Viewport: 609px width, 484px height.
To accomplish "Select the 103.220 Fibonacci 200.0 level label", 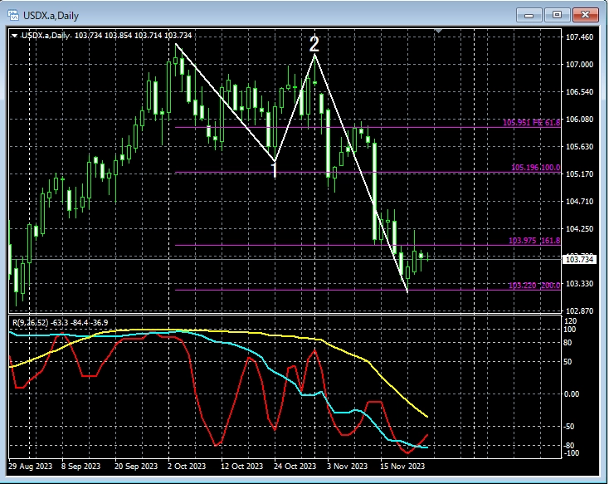I will coord(534,285).
